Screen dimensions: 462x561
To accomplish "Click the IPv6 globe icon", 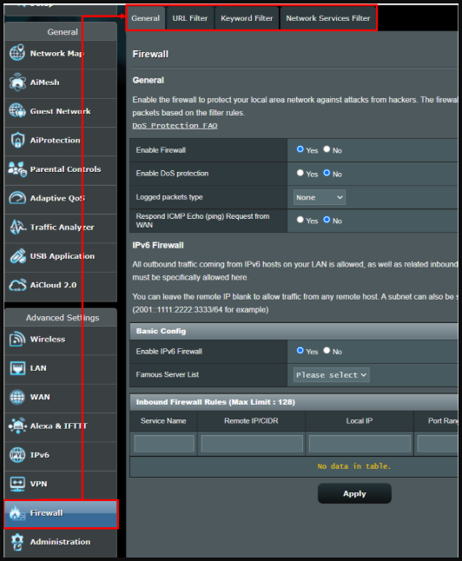I will click(x=17, y=455).
